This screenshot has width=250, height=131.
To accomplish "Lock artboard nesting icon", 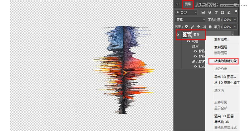I will pyautogui.click(x=204, y=27).
